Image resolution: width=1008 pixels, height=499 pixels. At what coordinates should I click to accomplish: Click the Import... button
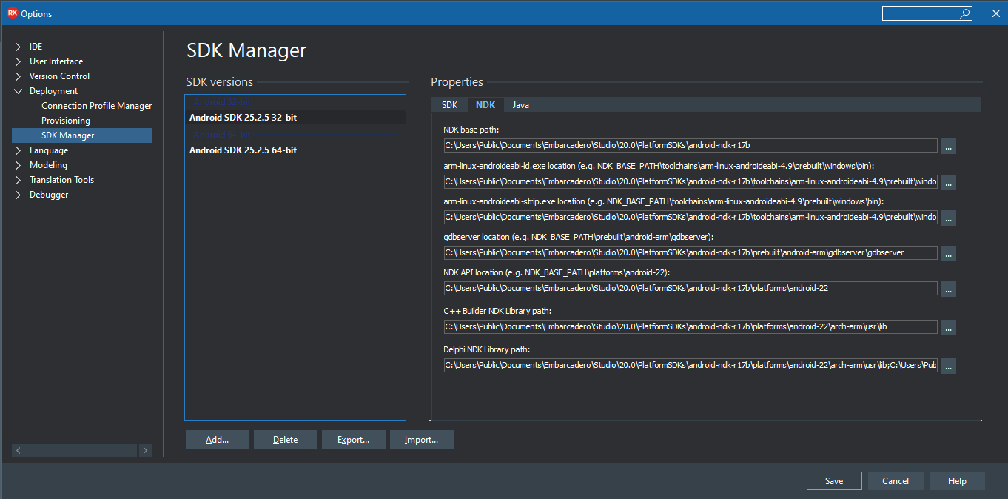pos(421,440)
